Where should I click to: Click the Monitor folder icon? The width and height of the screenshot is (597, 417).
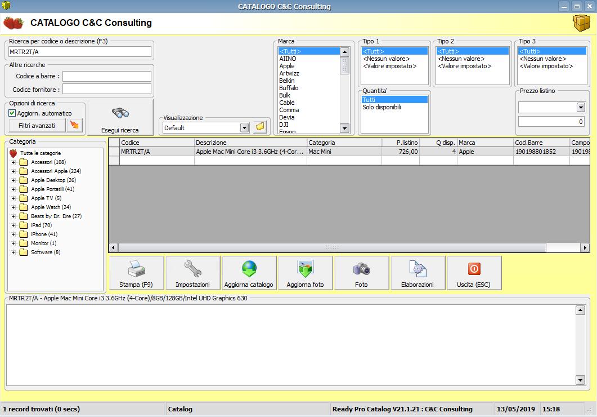(24, 243)
